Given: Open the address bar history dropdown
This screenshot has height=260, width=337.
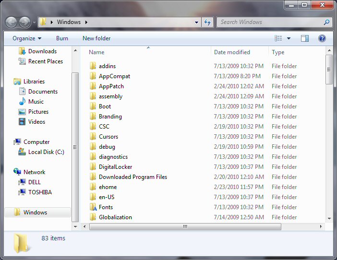Looking at the screenshot, I should (x=197, y=22).
